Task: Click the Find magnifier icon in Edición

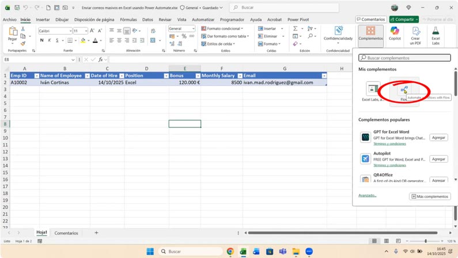Action: point(310,36)
